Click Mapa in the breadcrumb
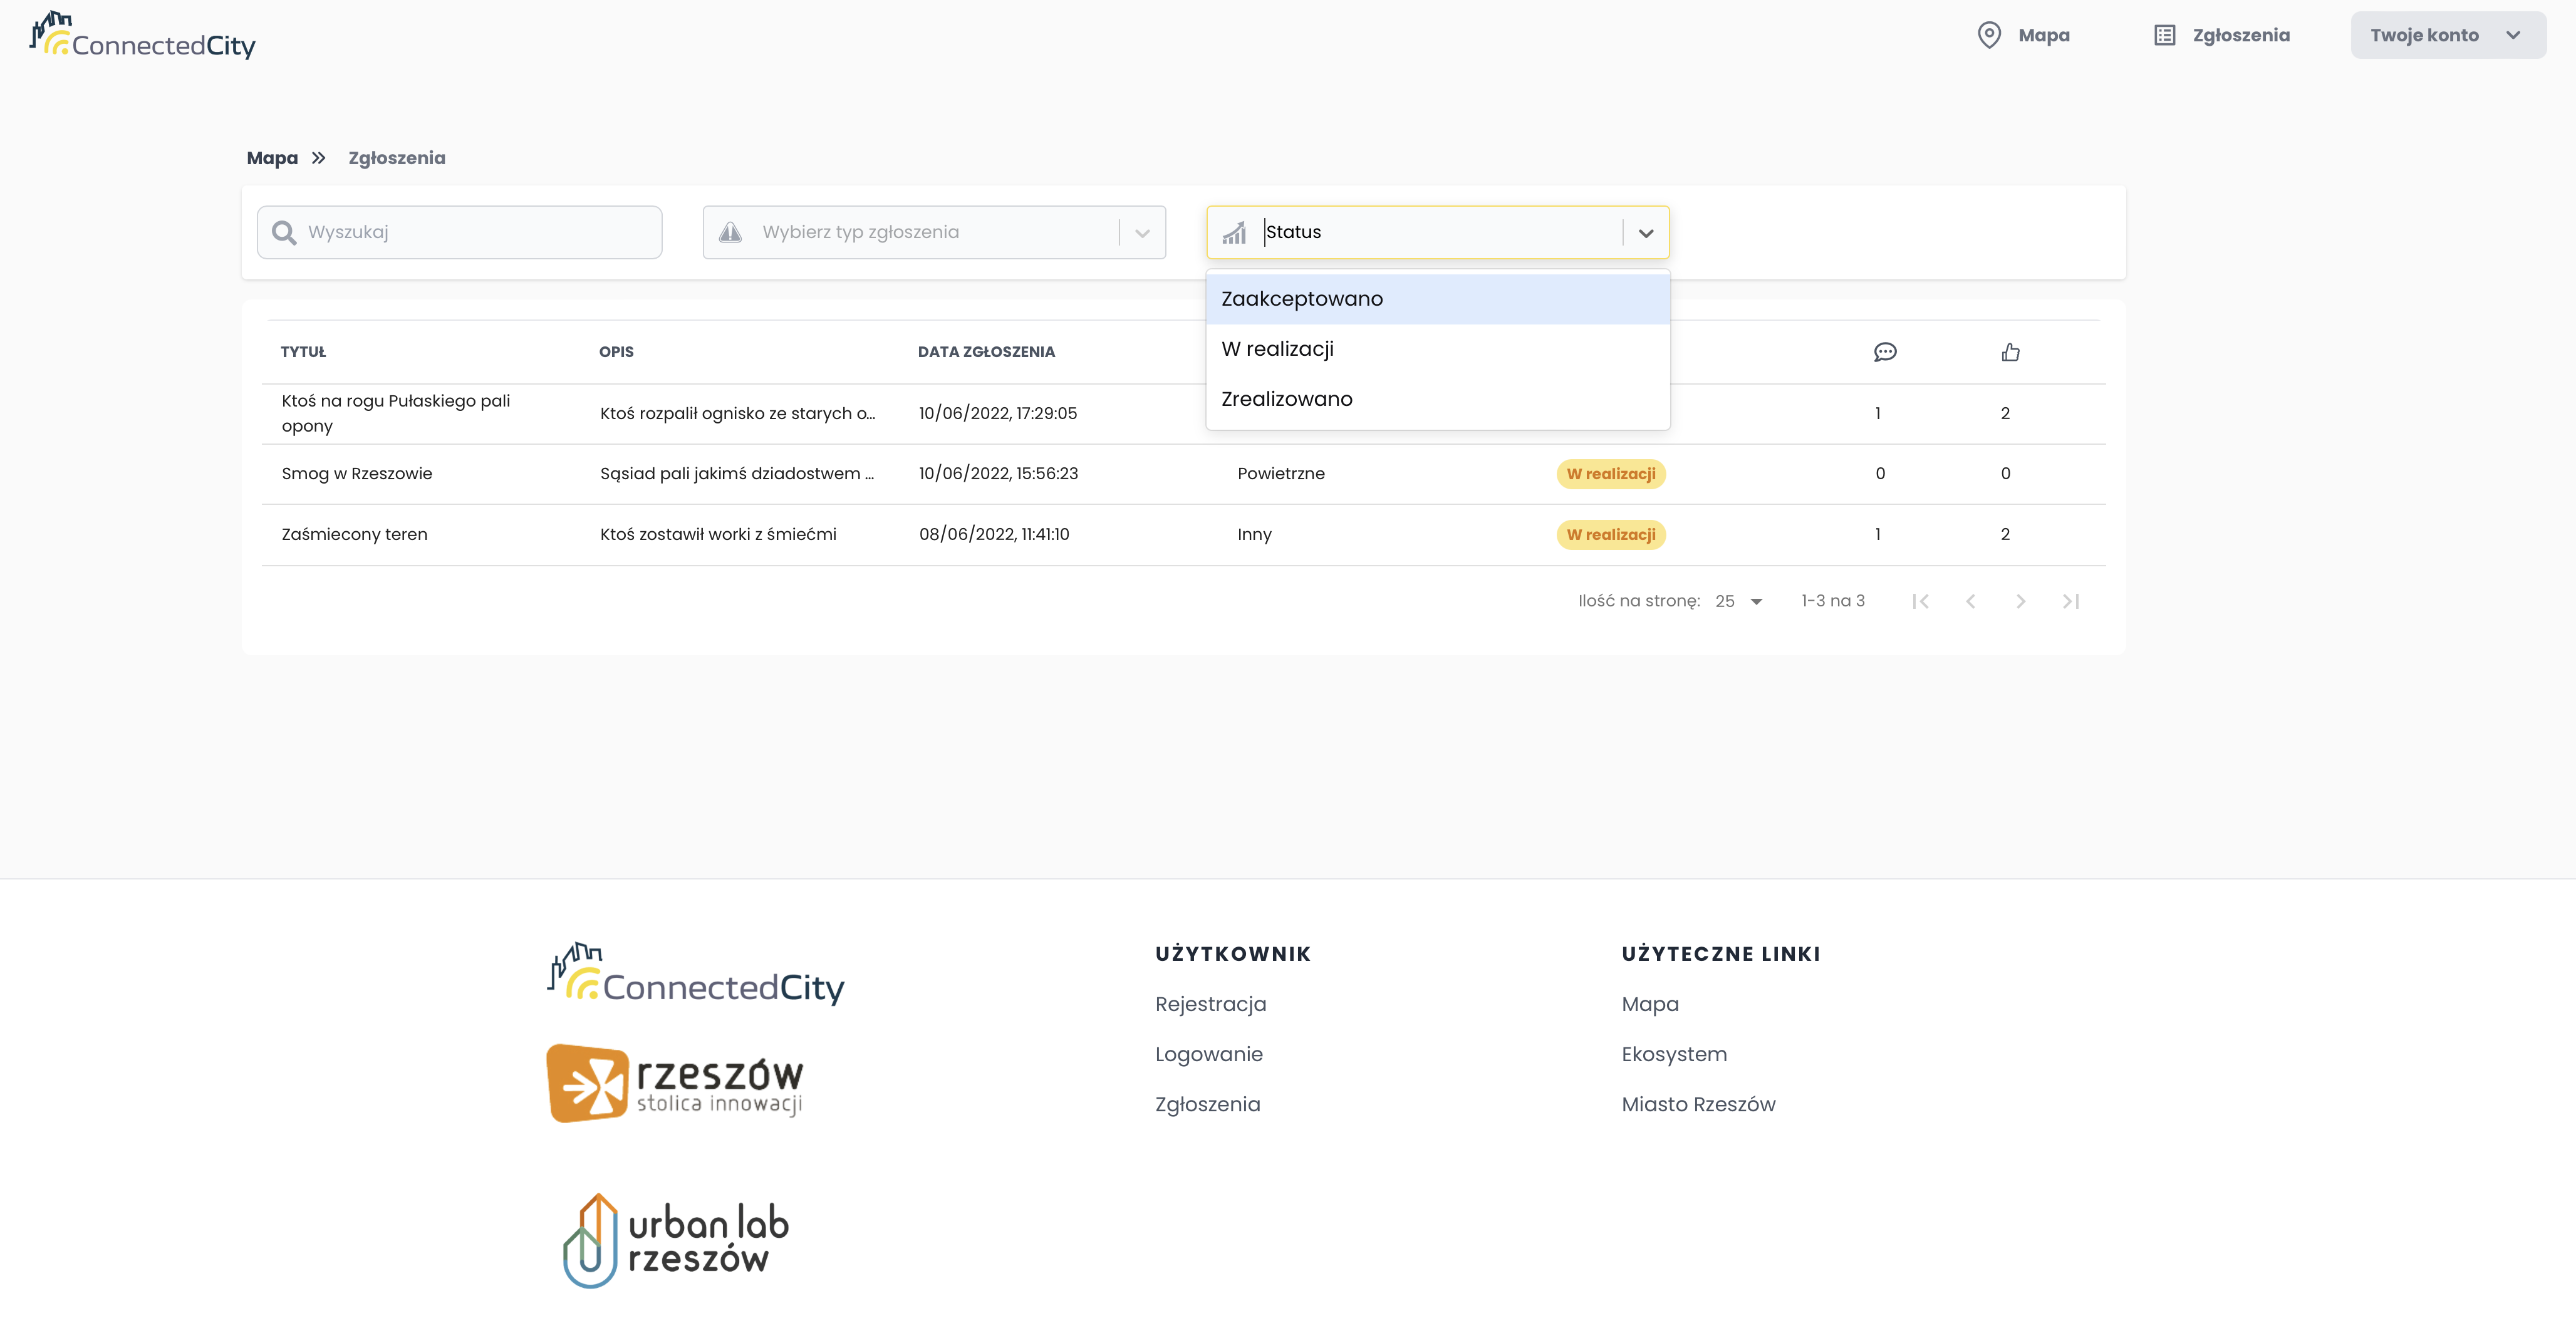The image size is (2576, 1328). (x=272, y=158)
